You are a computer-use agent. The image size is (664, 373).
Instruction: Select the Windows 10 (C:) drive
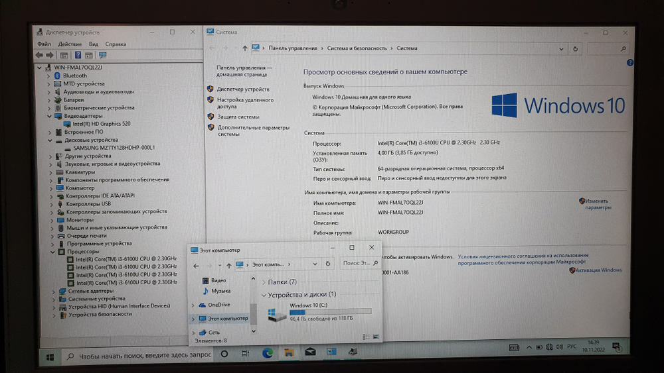click(320, 313)
